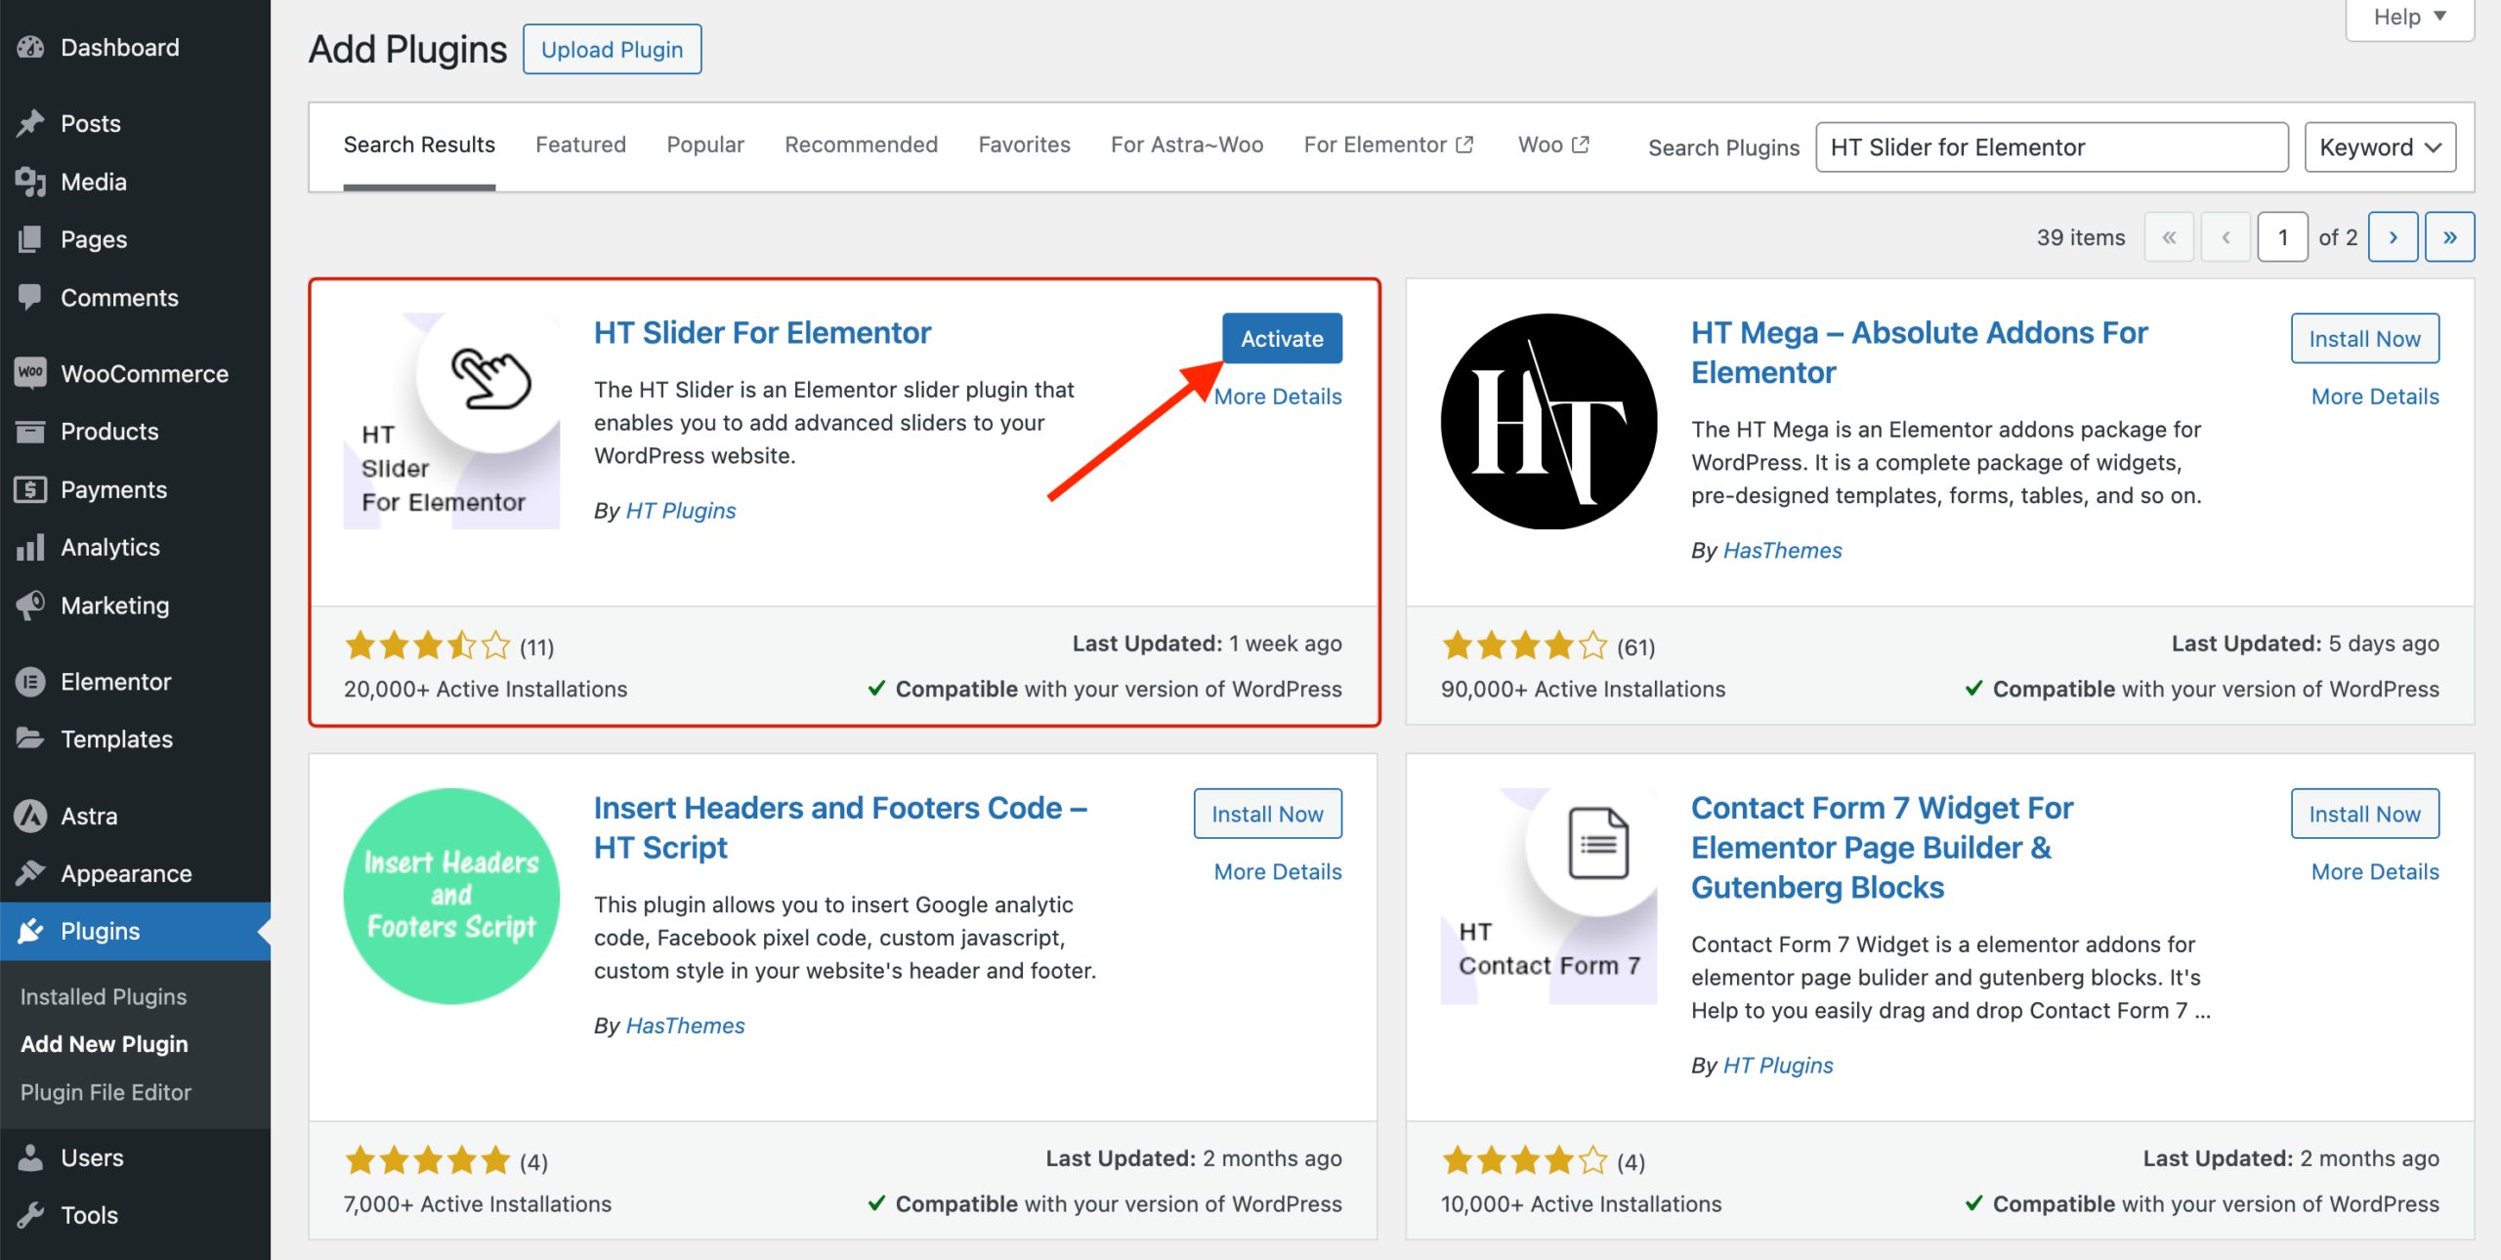
Task: Click the Astra logo icon
Action: pyautogui.click(x=30, y=816)
